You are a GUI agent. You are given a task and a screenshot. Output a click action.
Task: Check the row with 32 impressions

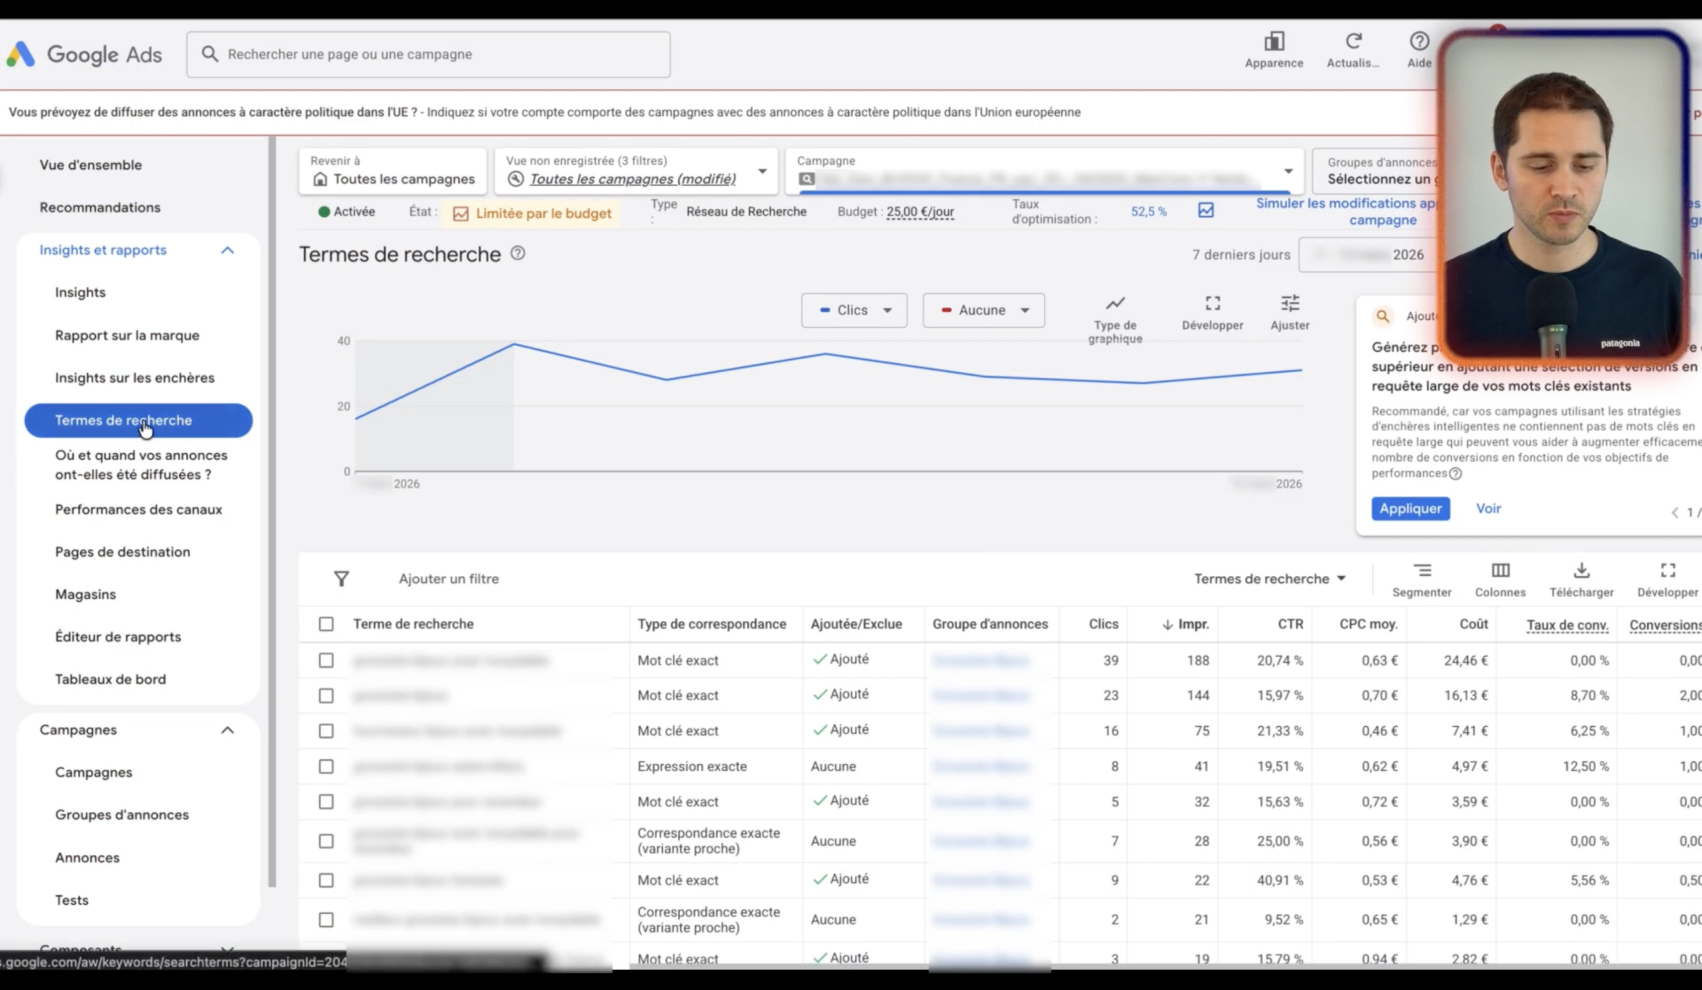[326, 802]
